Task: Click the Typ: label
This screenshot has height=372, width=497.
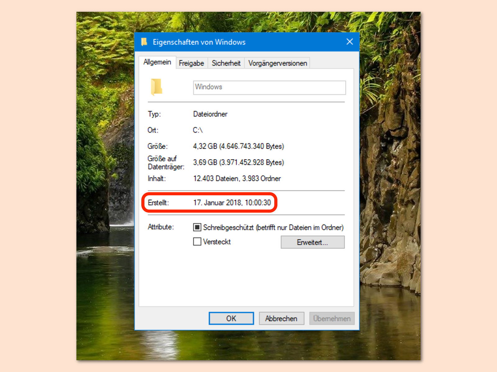Action: [154, 114]
